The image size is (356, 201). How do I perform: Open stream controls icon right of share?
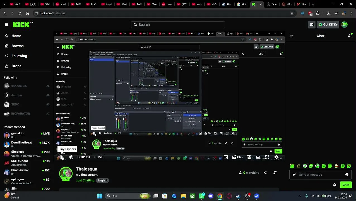pos(275,173)
